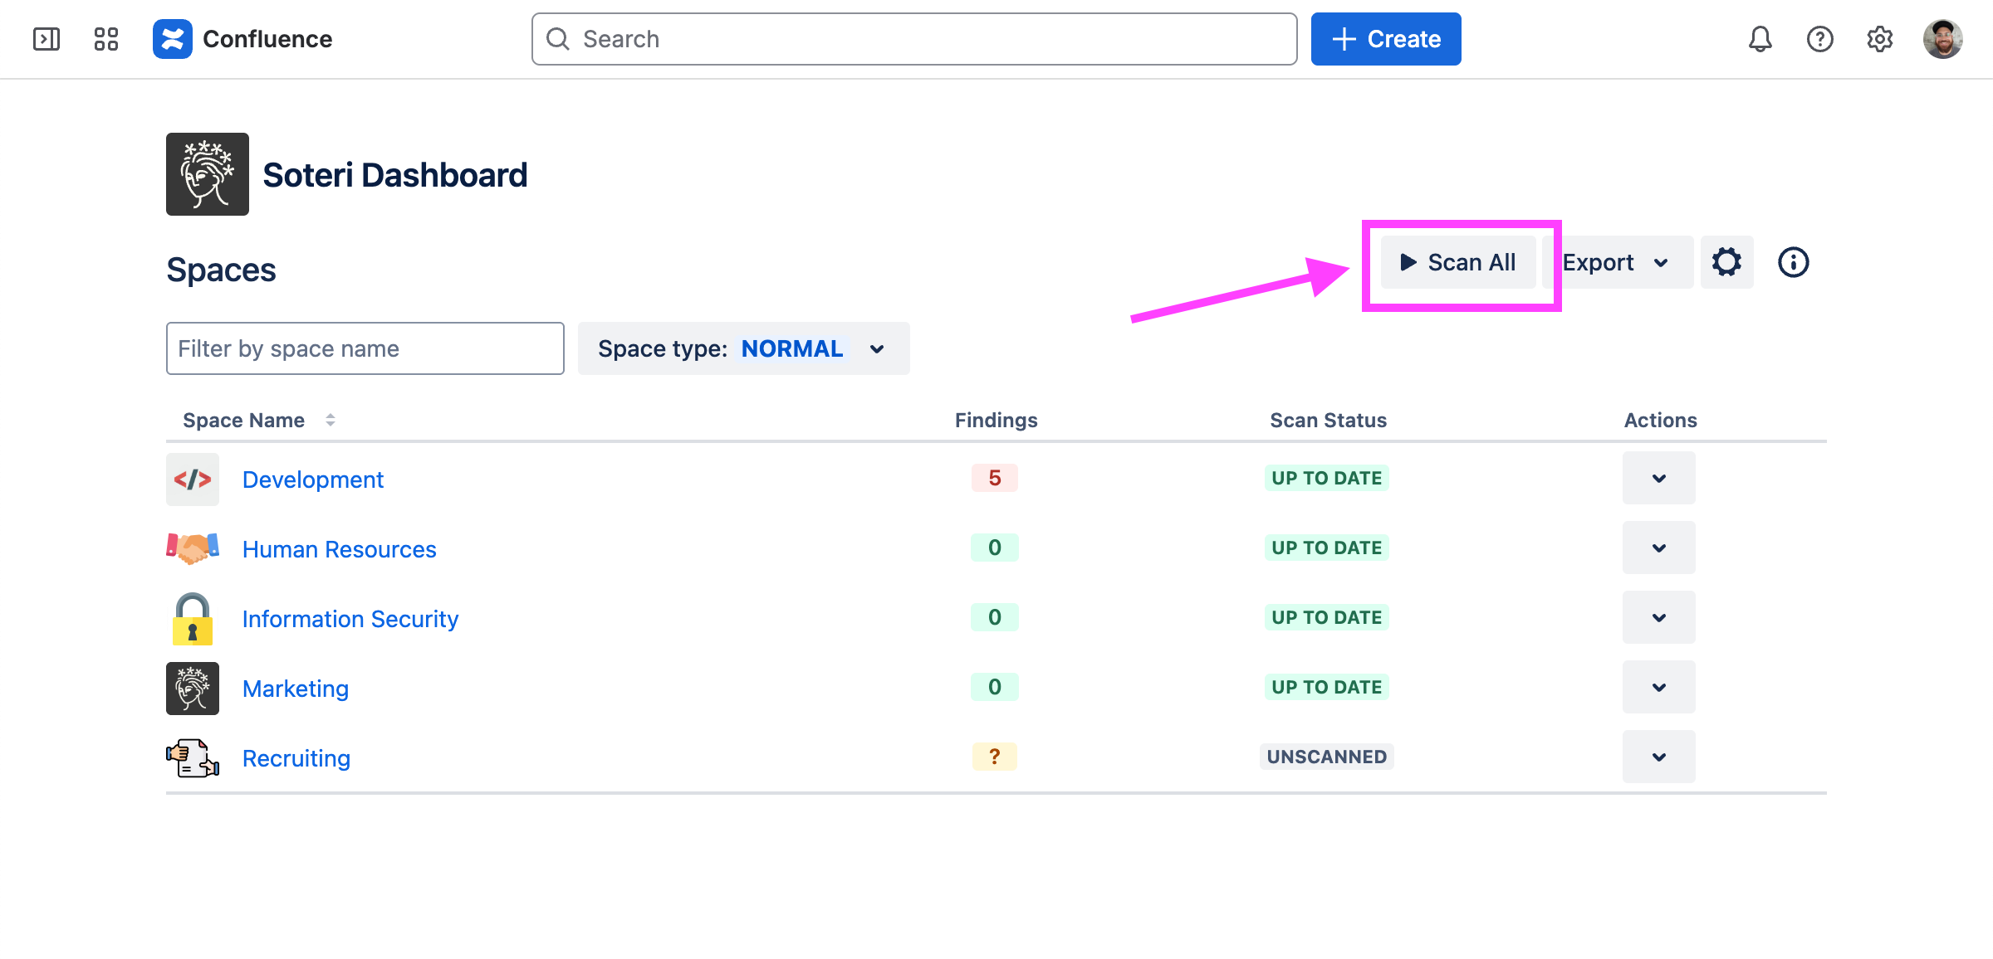Screen dimensions: 1993x959
Task: Open the app switcher grid icon
Action: (106, 39)
